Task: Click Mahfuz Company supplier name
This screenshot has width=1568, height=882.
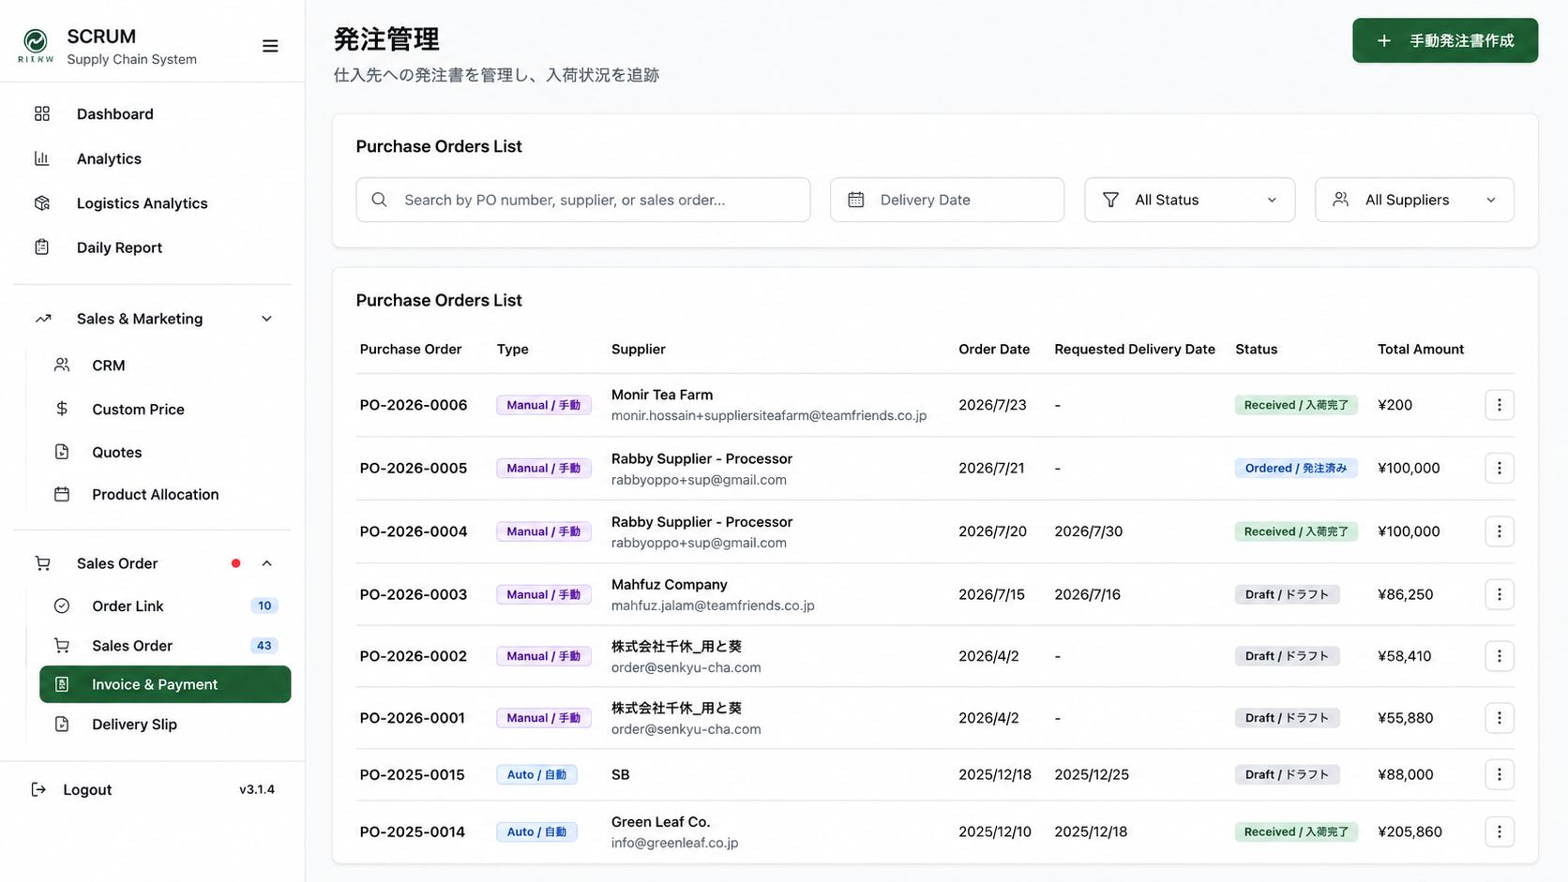Action: [x=670, y=584]
